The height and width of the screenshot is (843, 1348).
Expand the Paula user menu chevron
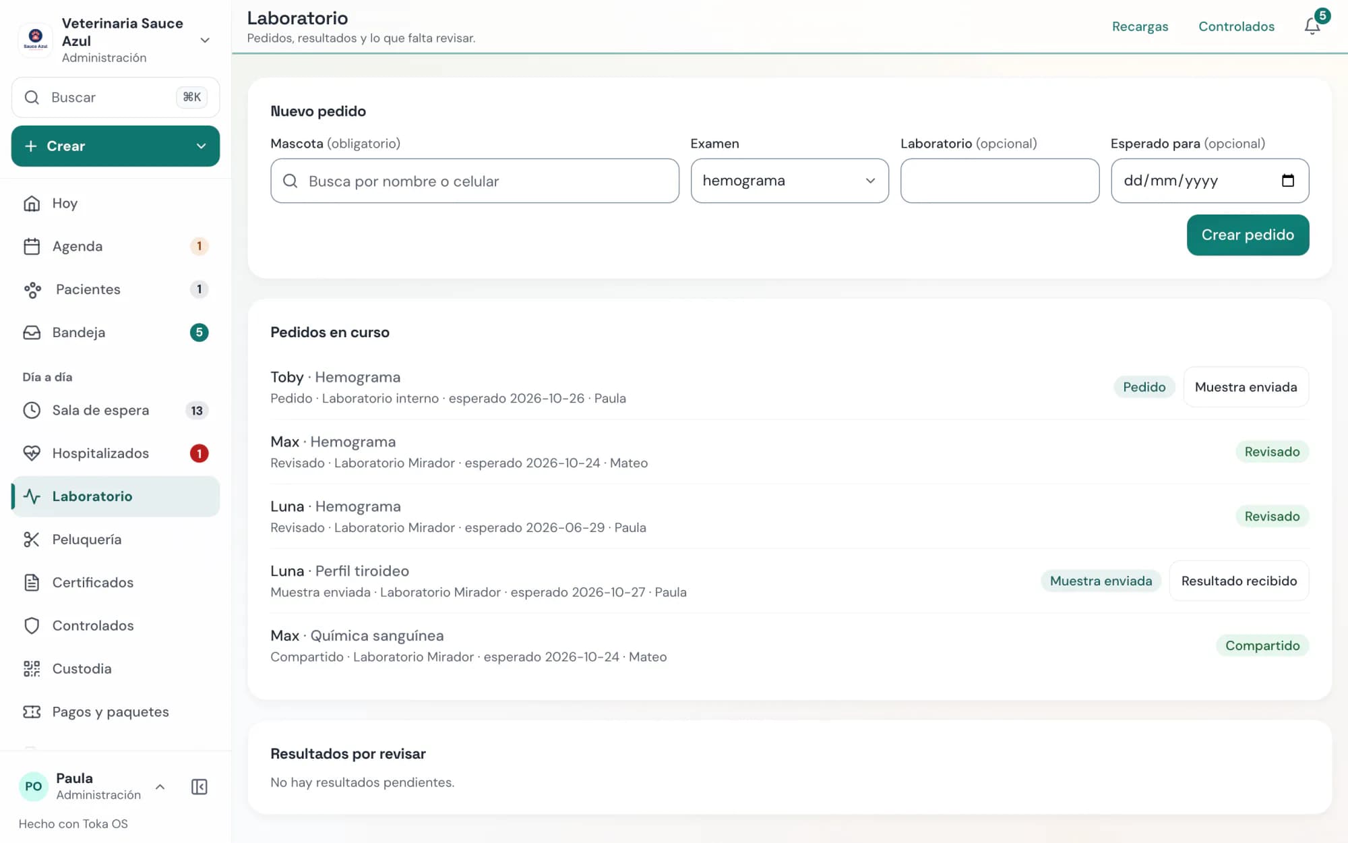click(160, 786)
